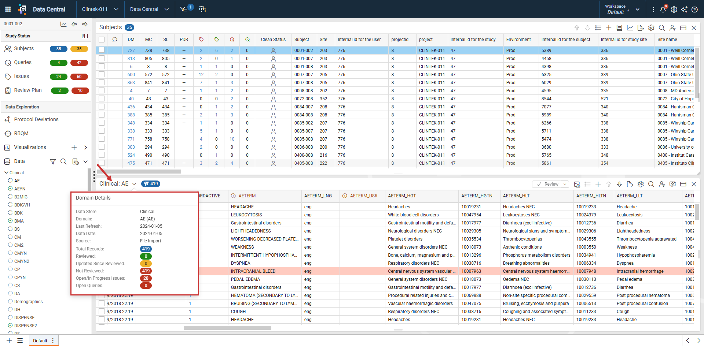
Task: Click the Clinical AE horizontal scrollbar
Action: [227, 328]
